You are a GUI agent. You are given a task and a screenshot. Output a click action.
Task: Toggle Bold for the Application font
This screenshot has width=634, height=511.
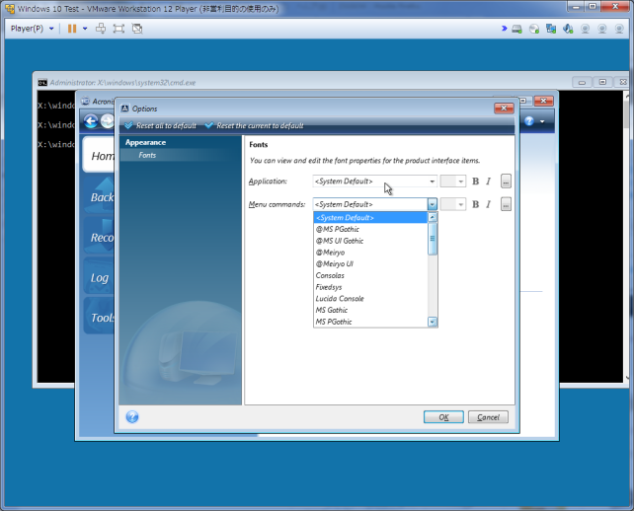click(x=476, y=182)
